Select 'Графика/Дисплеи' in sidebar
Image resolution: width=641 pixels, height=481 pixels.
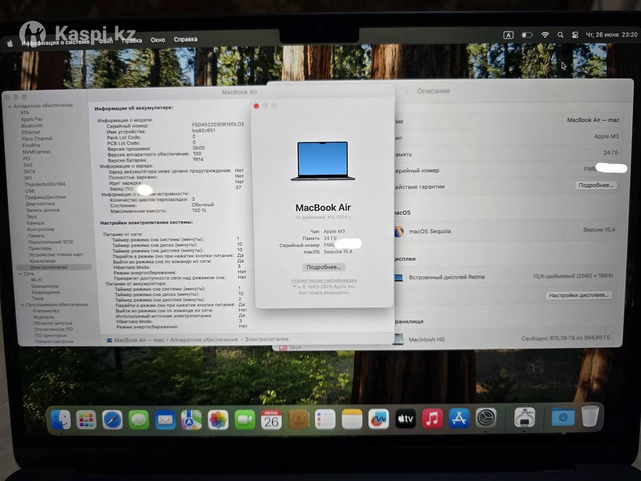[x=46, y=197]
